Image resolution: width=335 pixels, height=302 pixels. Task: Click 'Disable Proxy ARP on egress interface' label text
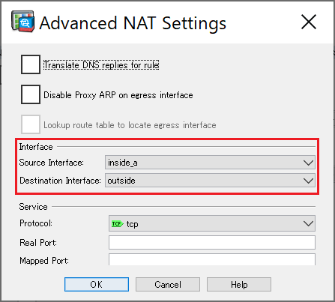(x=118, y=95)
